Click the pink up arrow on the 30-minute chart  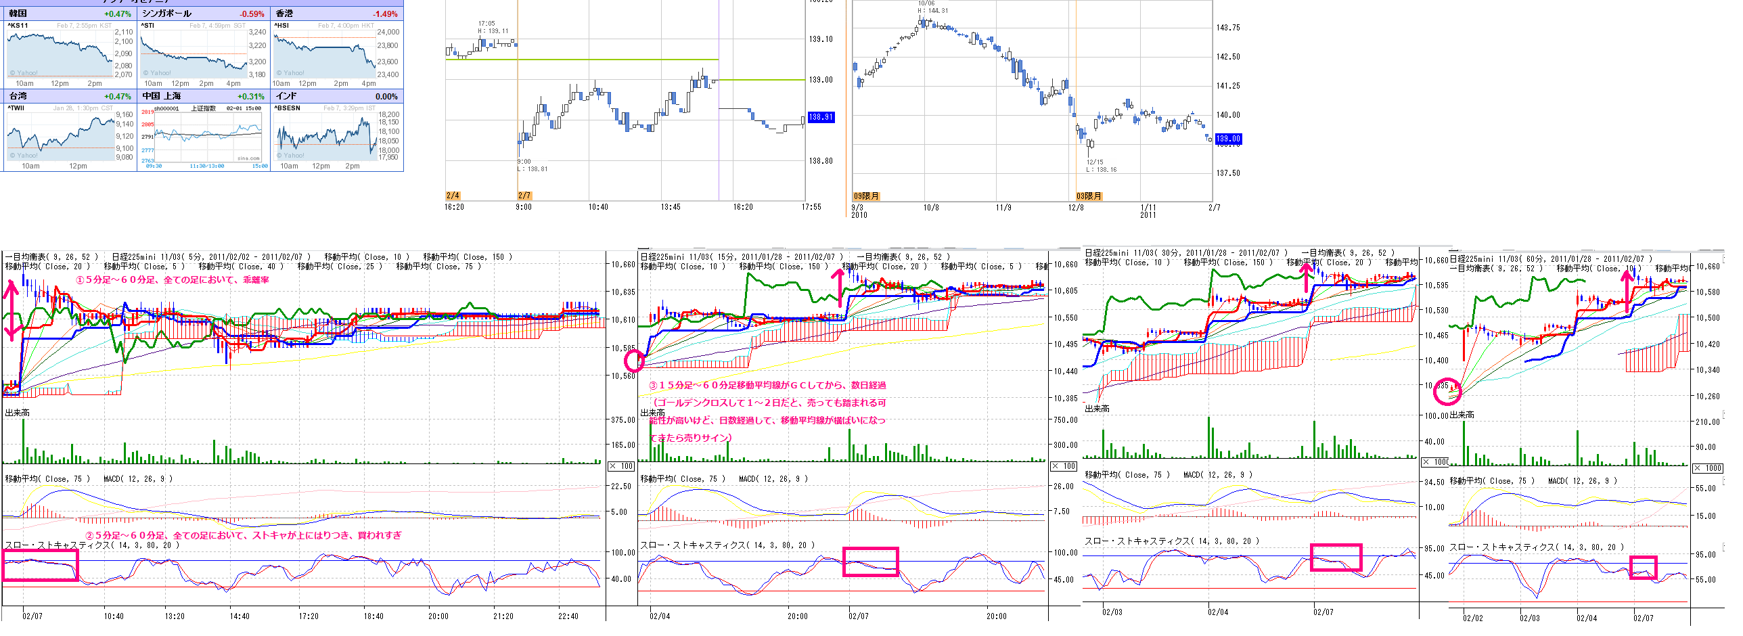[x=1307, y=278]
